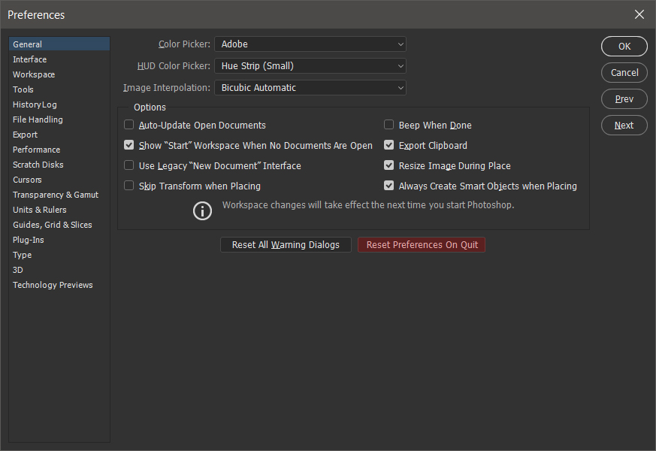This screenshot has width=656, height=451.
Task: Click the "Preferences" dialog title
Action: pos(36,15)
